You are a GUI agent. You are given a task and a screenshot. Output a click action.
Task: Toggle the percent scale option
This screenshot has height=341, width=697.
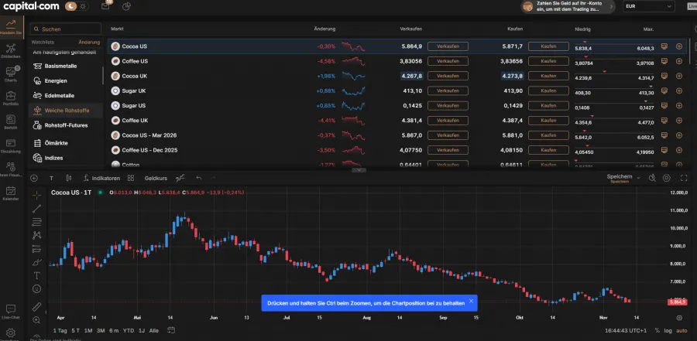[657, 331]
